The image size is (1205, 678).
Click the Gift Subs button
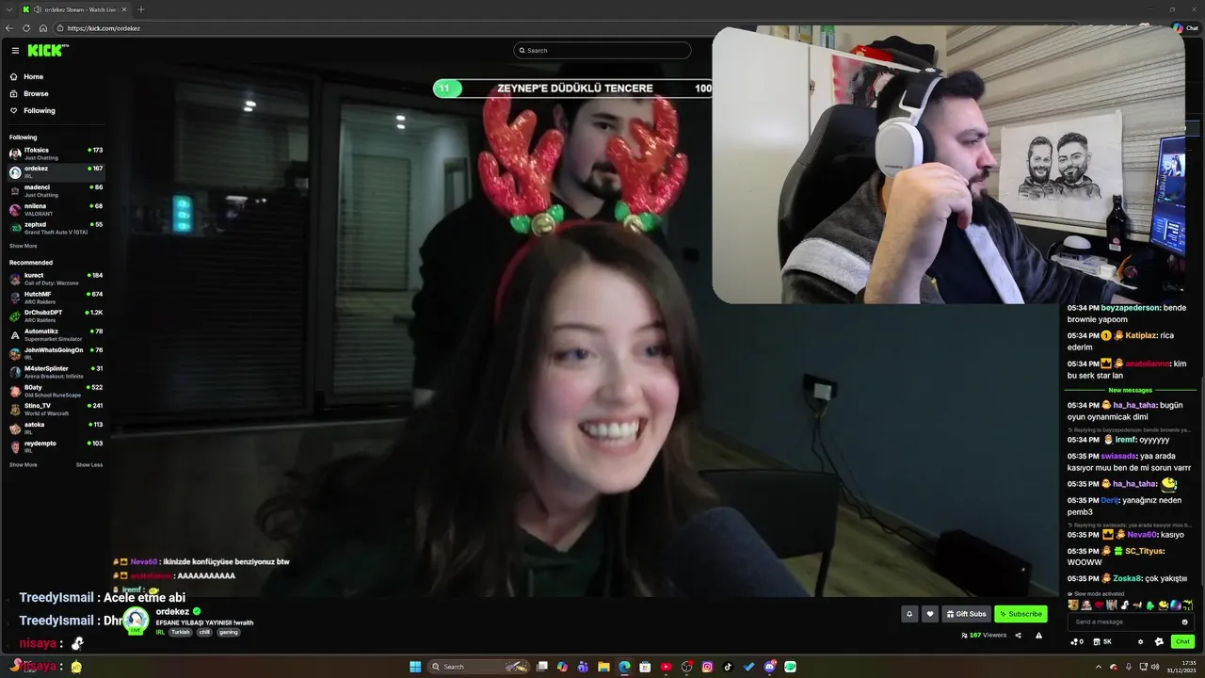(967, 614)
